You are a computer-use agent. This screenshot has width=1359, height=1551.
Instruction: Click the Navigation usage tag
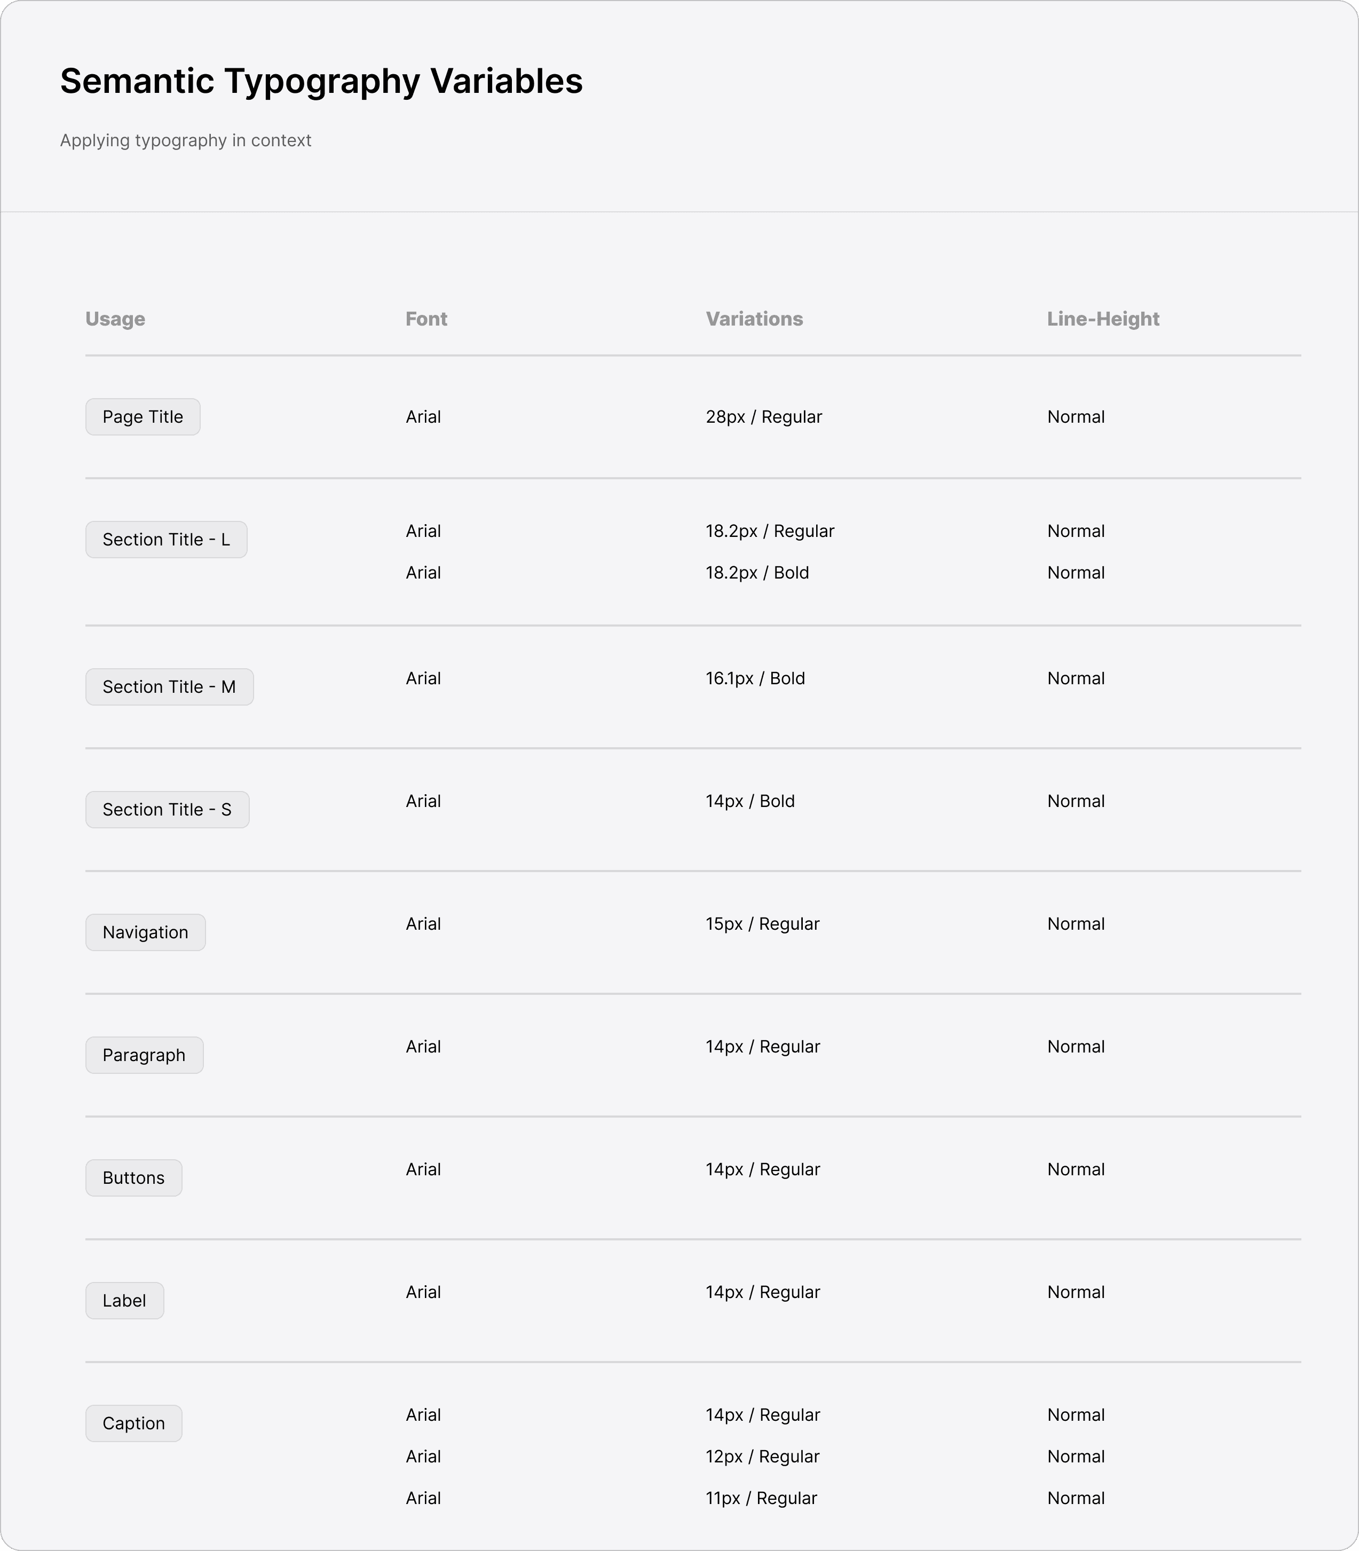point(146,933)
